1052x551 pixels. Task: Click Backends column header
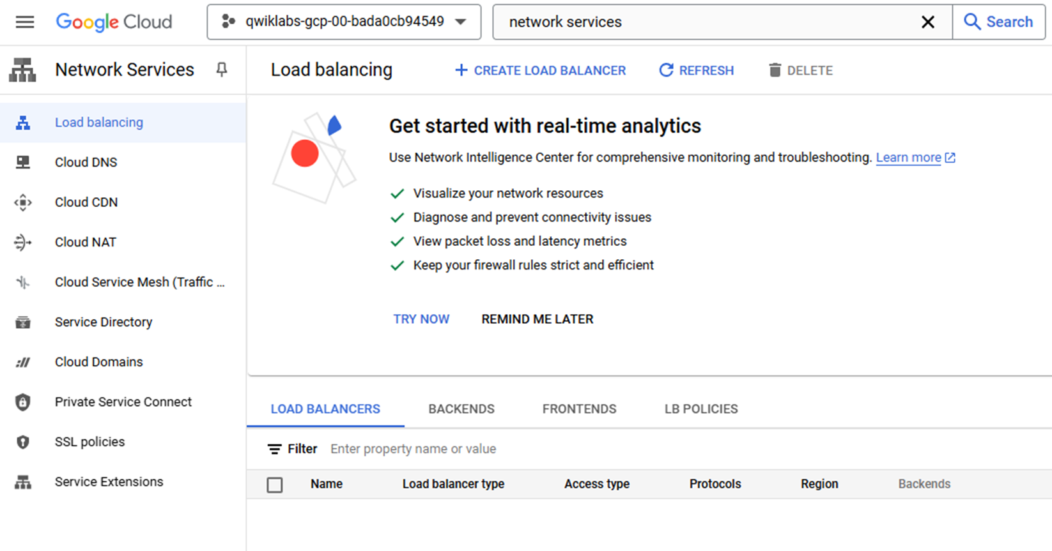point(924,484)
